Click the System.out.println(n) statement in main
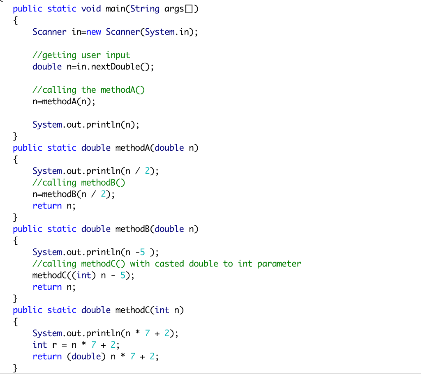The image size is (421, 374). coord(84,124)
